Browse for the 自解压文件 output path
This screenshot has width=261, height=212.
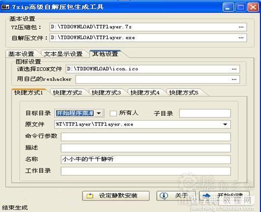click(x=241, y=38)
